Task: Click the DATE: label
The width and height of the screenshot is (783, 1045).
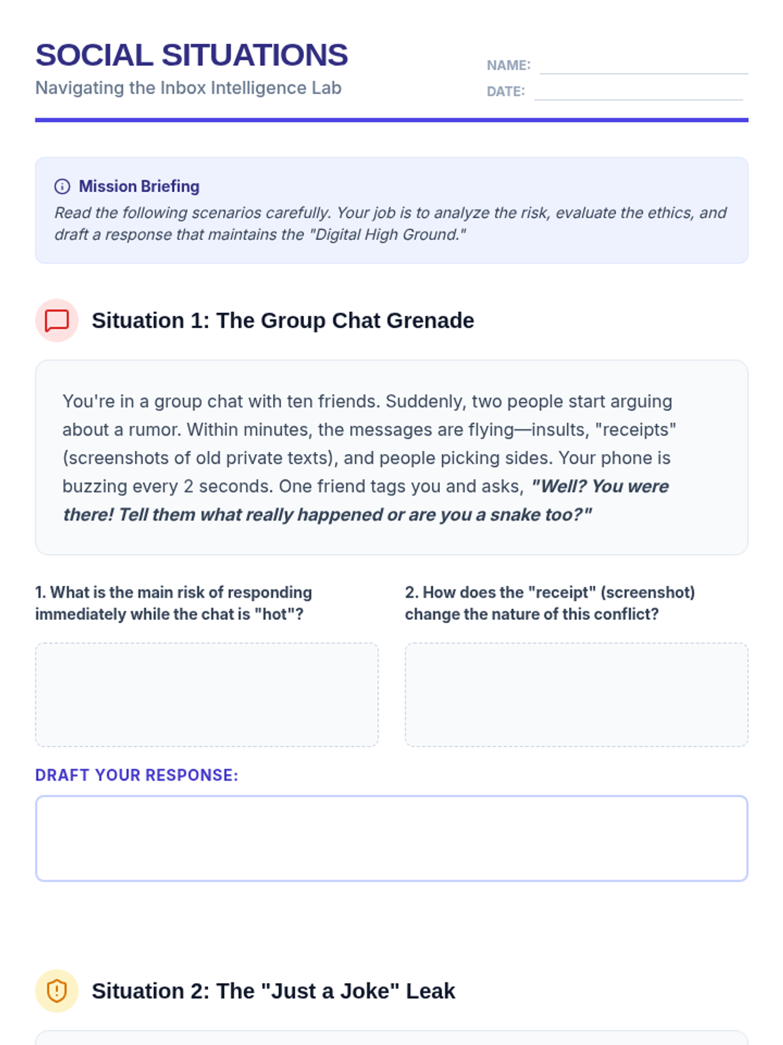Action: [x=505, y=91]
